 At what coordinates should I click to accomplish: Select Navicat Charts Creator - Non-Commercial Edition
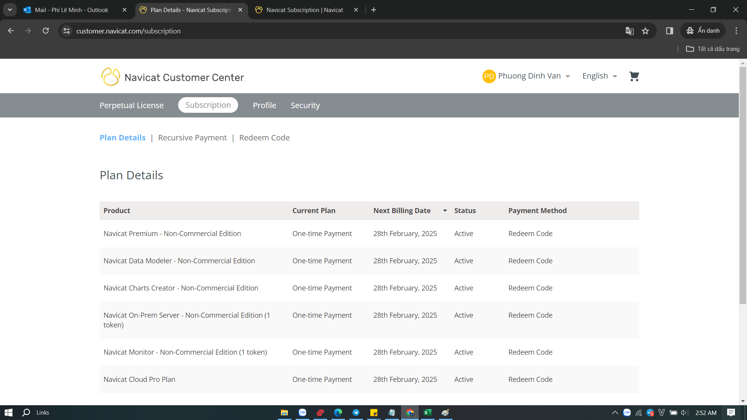click(x=369, y=288)
